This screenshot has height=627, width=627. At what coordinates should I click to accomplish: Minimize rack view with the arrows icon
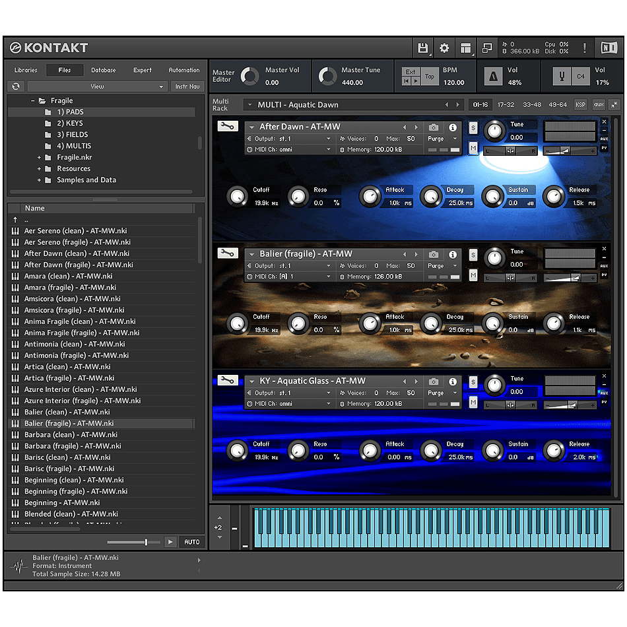pyautogui.click(x=614, y=105)
